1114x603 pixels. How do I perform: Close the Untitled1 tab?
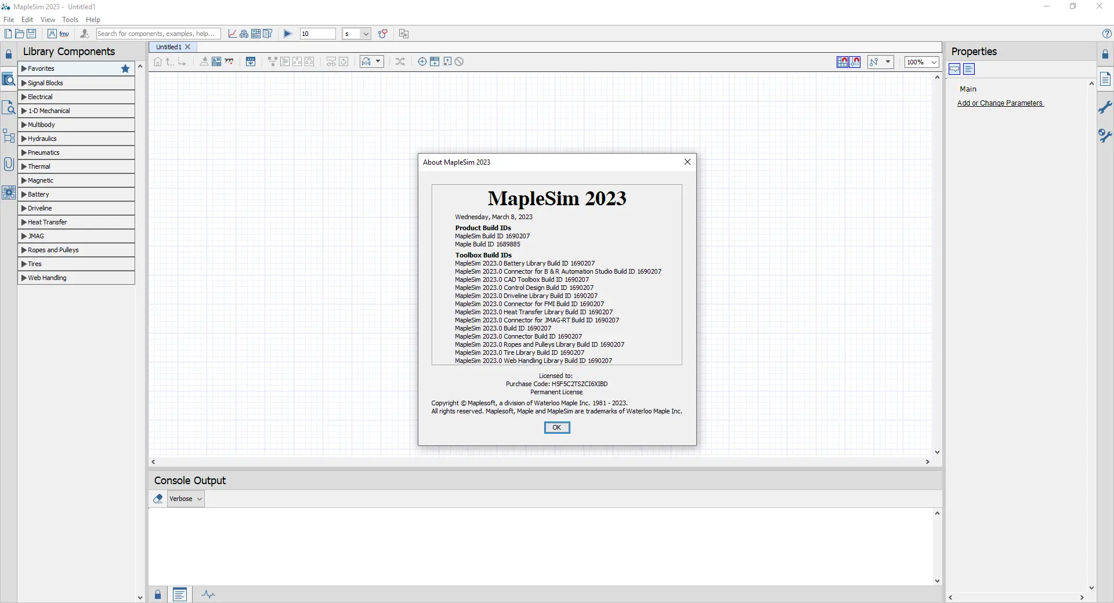click(x=187, y=47)
